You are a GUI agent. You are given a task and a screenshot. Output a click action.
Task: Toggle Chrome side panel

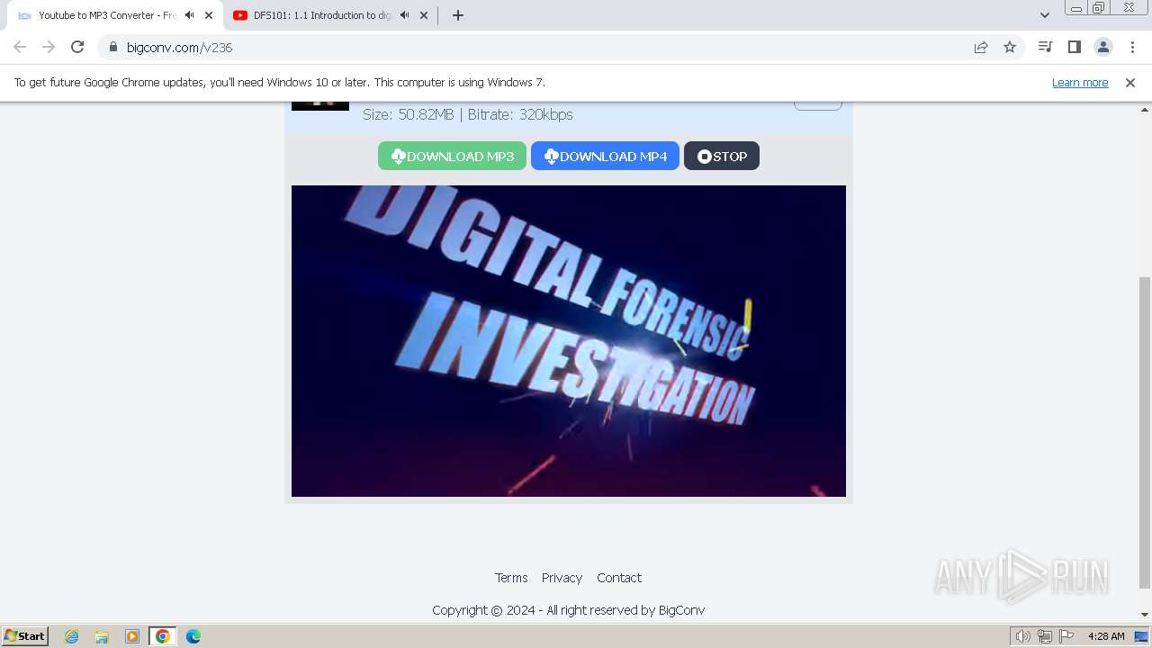(1074, 47)
